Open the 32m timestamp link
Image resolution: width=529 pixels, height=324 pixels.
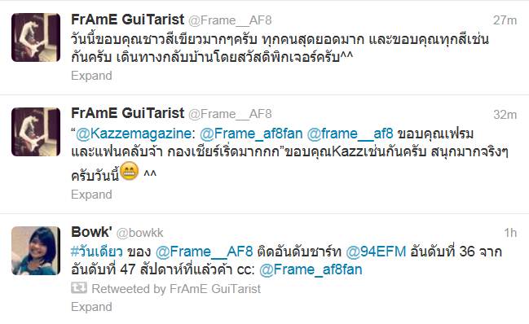[x=505, y=115]
